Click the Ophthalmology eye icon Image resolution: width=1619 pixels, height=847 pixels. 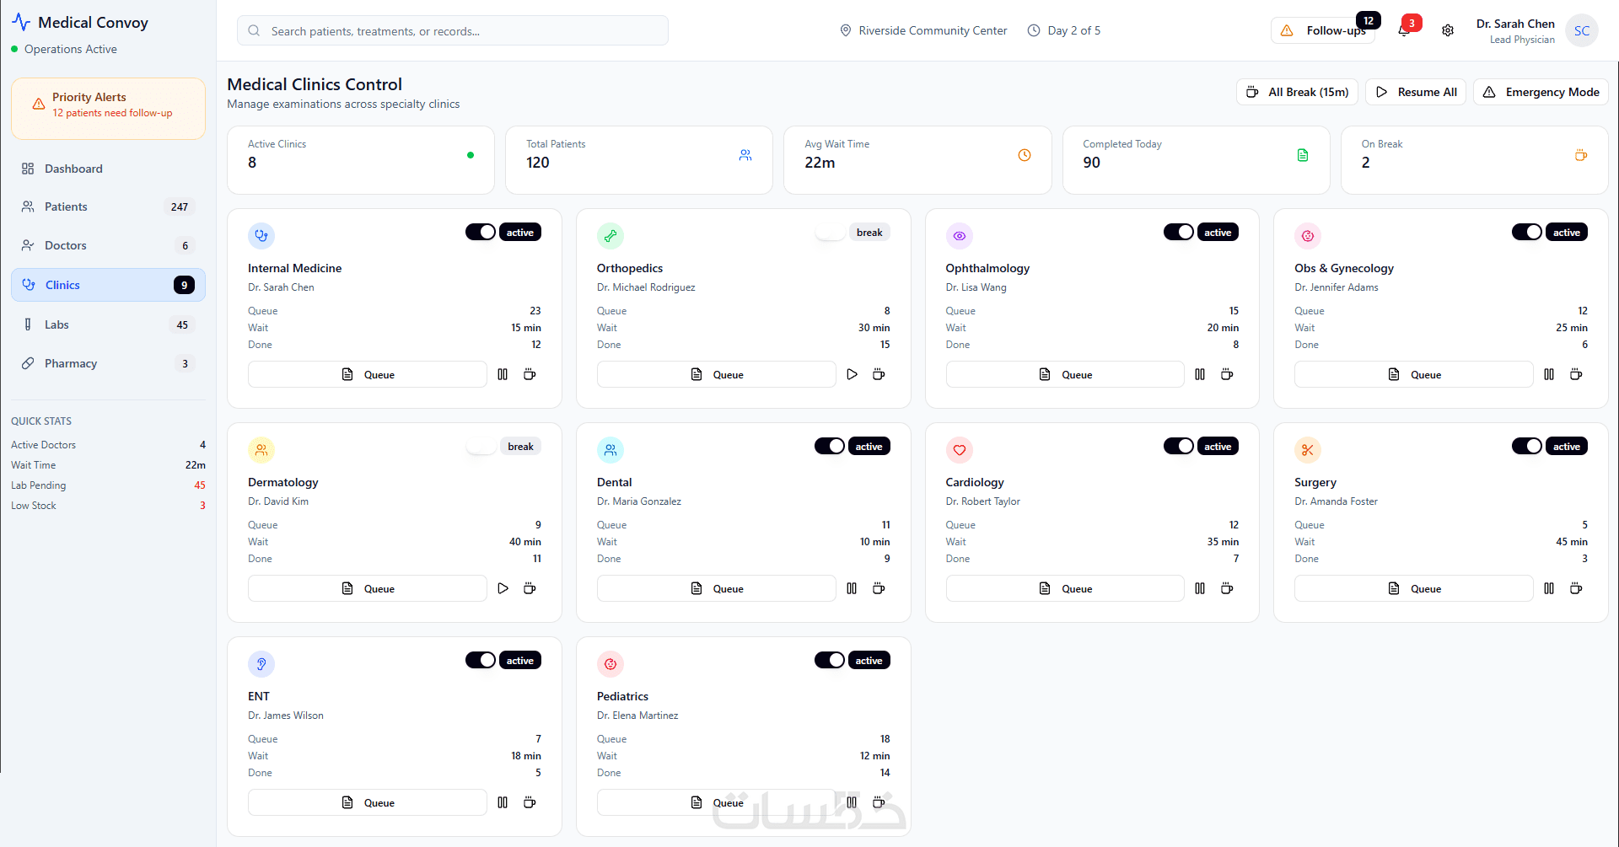point(960,236)
